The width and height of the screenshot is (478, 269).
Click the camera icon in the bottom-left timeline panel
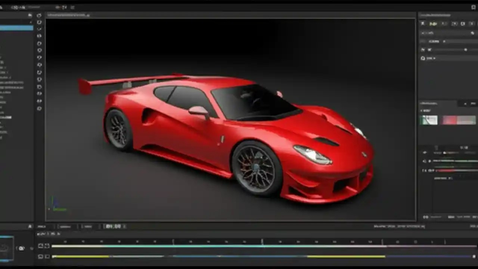(22, 248)
